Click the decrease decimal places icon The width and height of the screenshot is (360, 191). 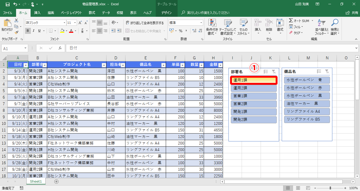200,31
